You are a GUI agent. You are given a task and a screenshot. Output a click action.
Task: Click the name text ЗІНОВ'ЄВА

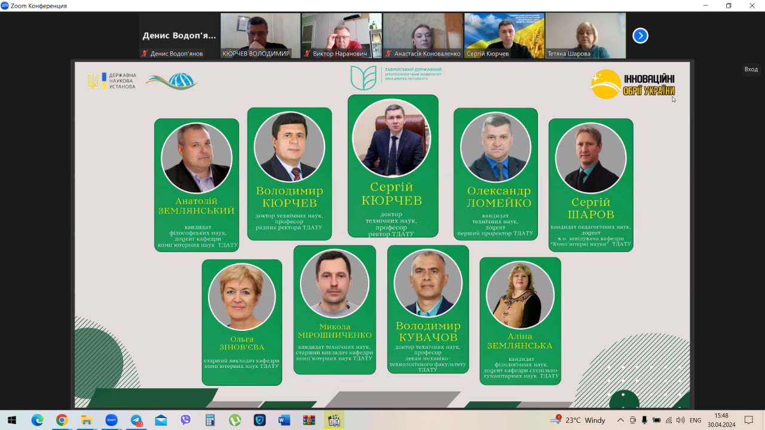242,347
